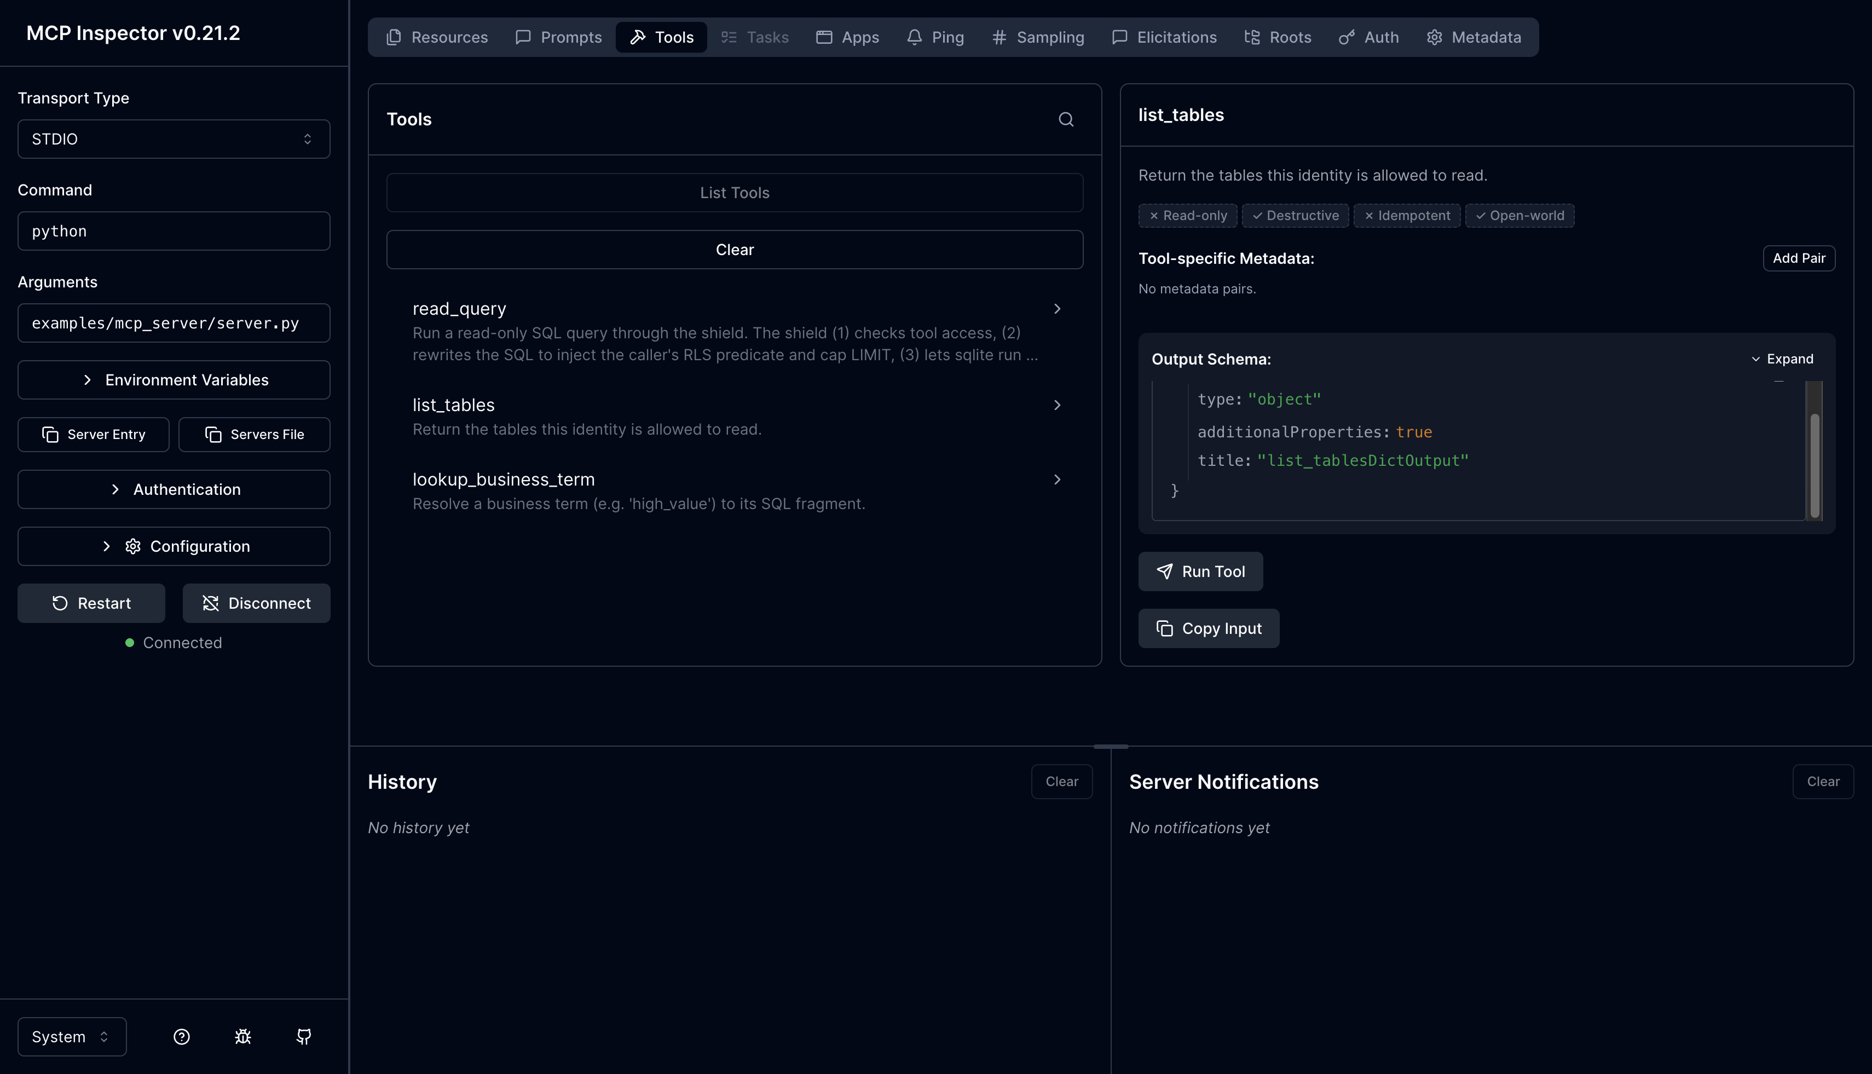The image size is (1872, 1074).
Task: Open the Sampling tab
Action: (1038, 37)
